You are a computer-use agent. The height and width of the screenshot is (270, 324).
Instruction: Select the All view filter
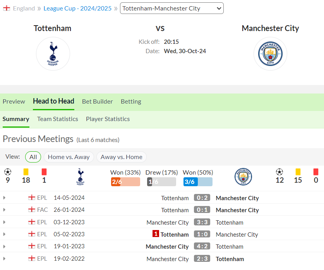33,157
